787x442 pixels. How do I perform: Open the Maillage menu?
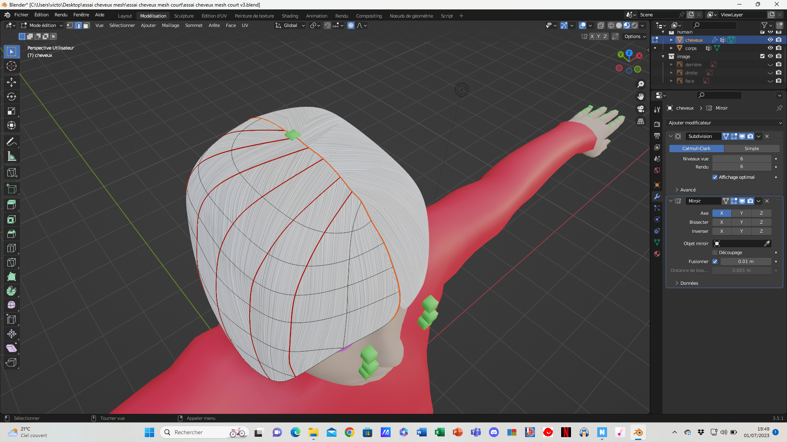(170, 25)
